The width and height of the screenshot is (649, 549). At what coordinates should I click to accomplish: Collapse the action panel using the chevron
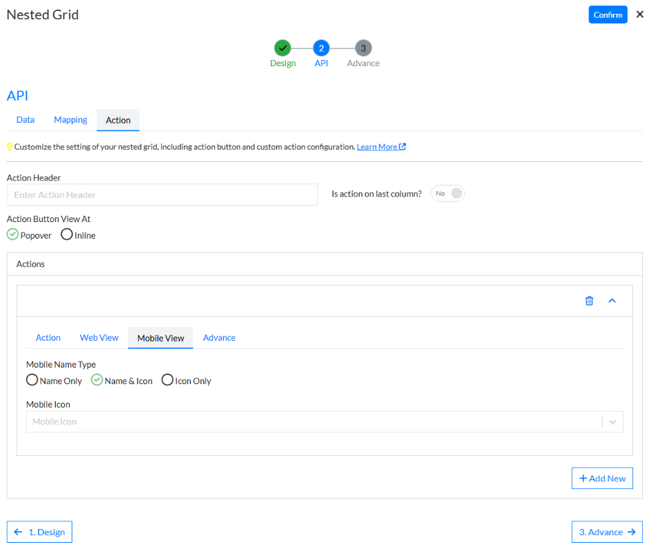(x=612, y=301)
